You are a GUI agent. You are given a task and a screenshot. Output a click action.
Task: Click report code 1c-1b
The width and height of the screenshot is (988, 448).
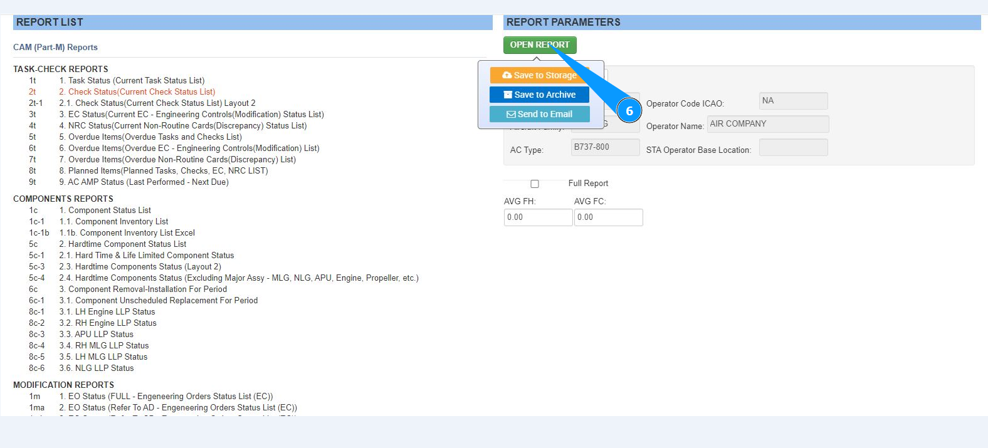(x=39, y=233)
